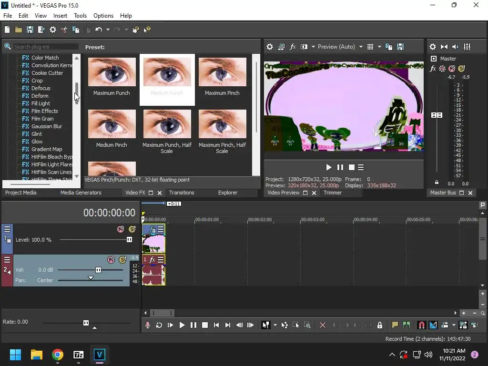
Task: Toggle Dim Output speaker icon
Action: click(x=455, y=47)
